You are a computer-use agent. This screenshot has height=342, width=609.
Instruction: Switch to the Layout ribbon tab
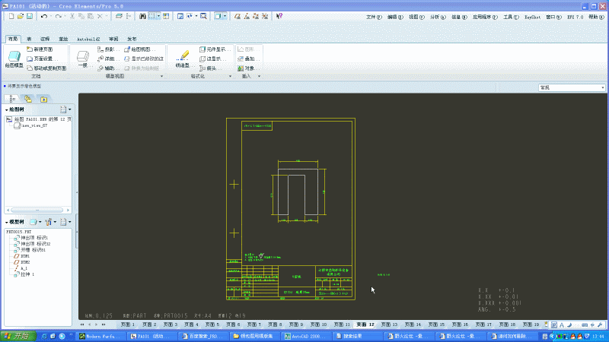point(13,39)
